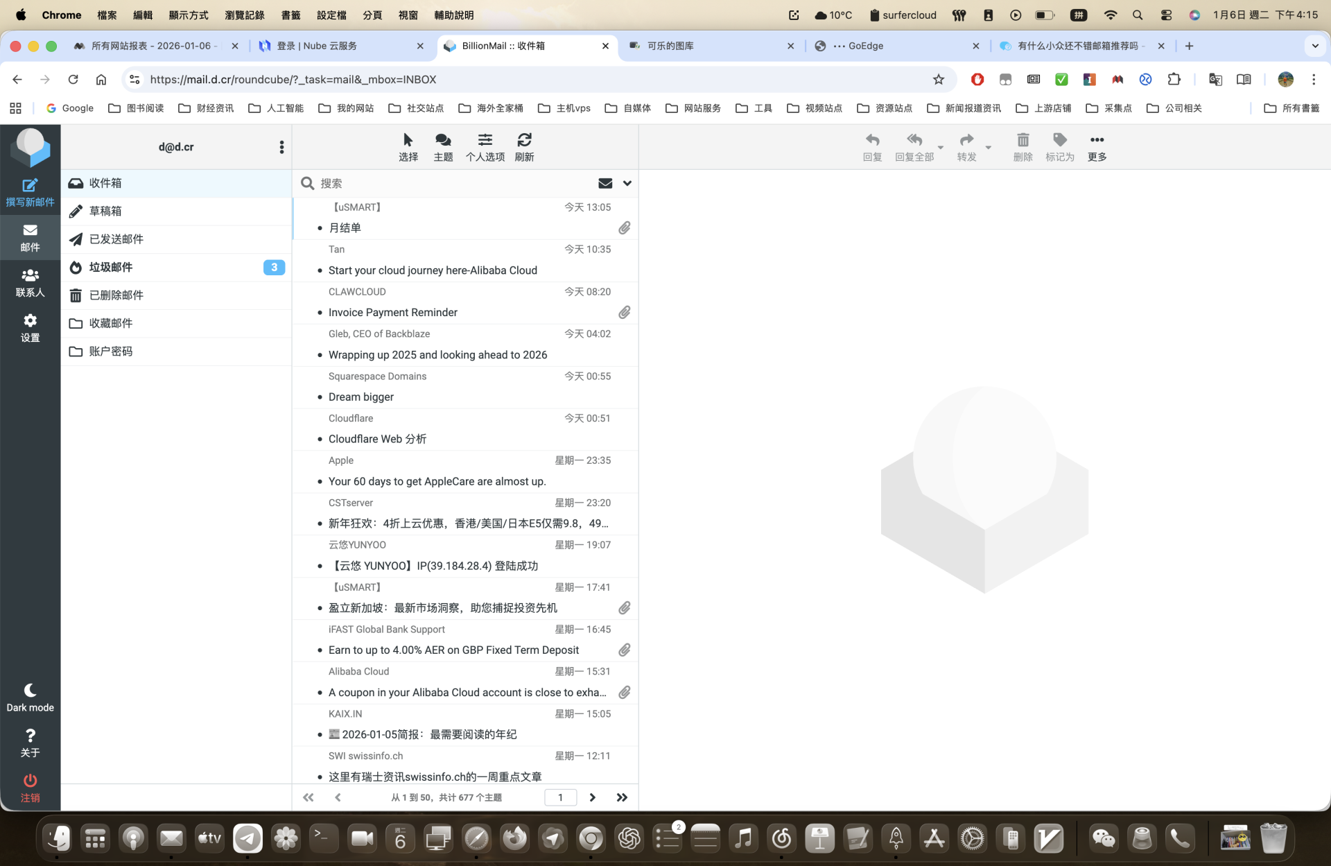Expand search options chevron

tap(627, 183)
